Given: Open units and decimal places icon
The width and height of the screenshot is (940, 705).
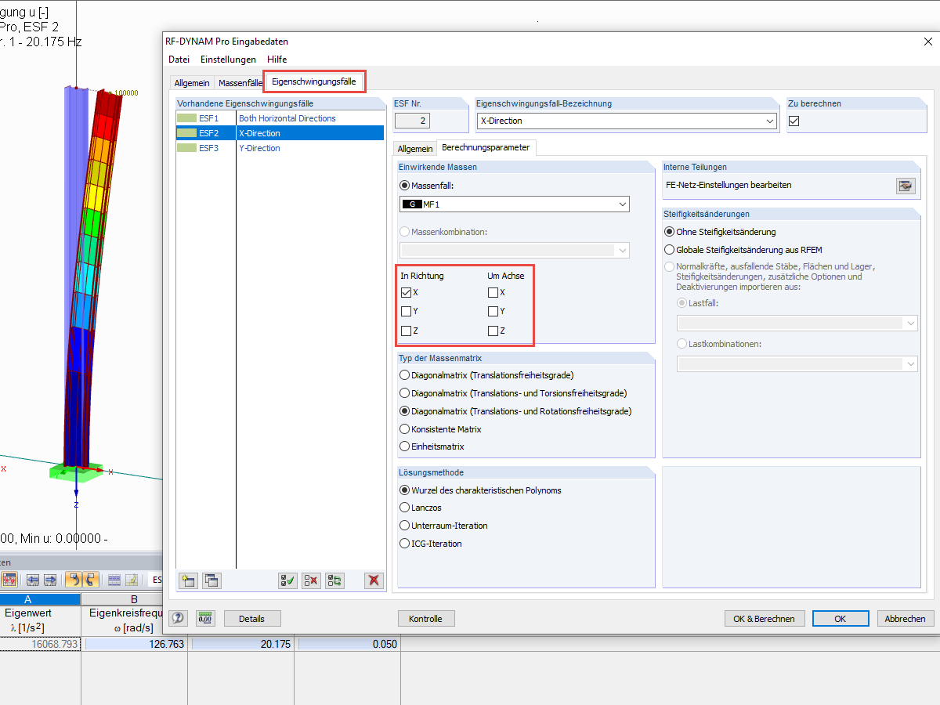Looking at the screenshot, I should [205, 618].
